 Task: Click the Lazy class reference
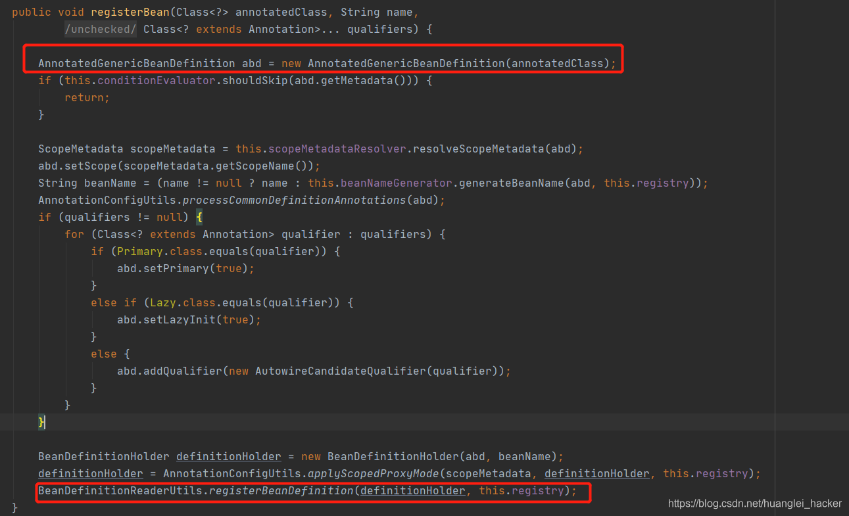163,302
